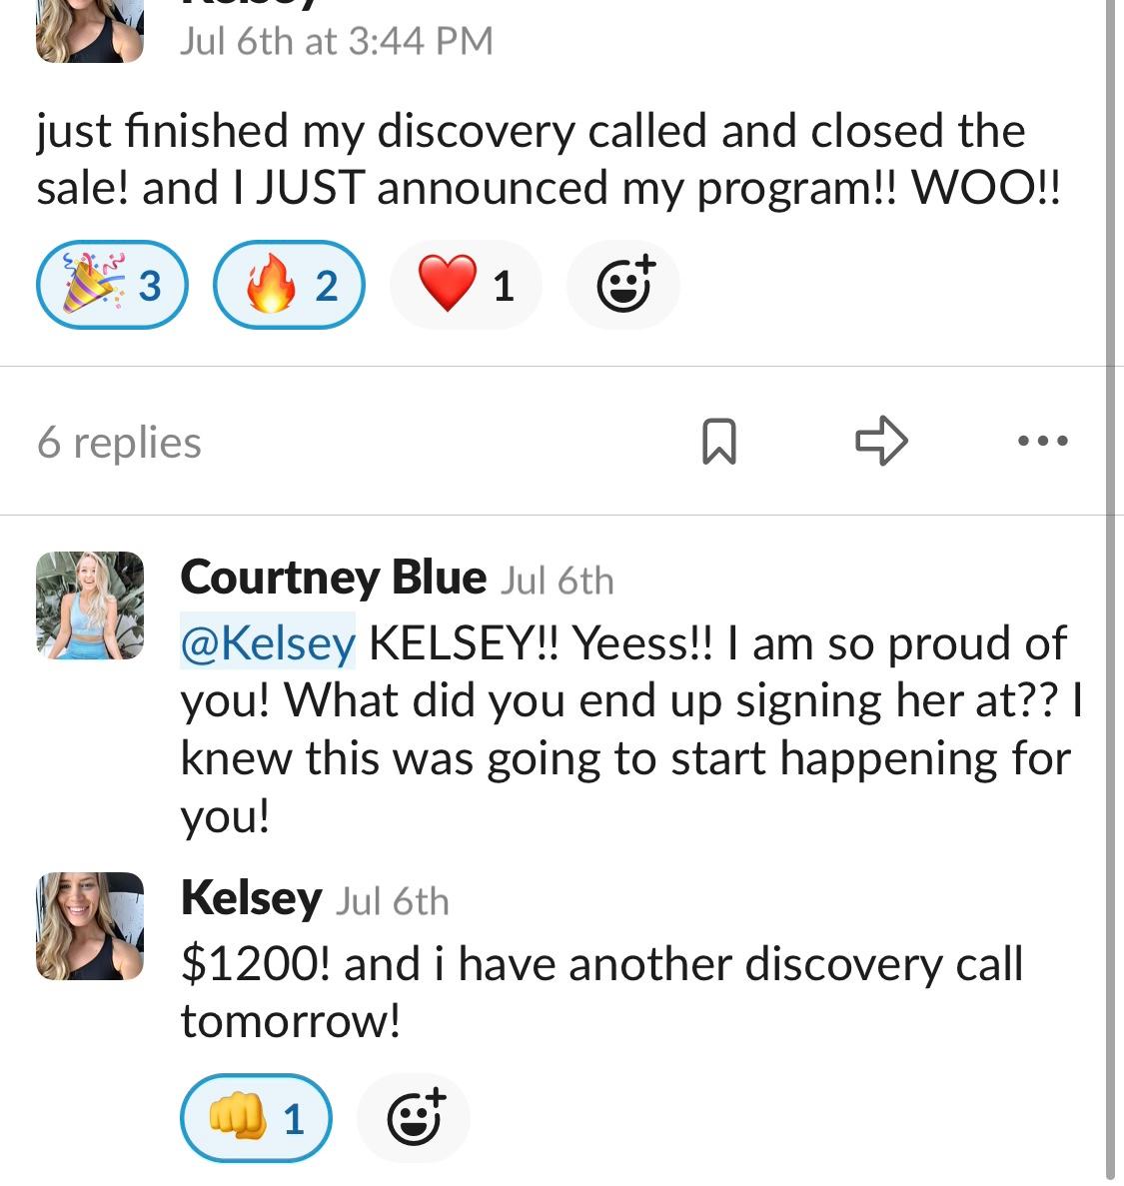Forward the message using share arrow
The image size is (1124, 1186).
click(881, 441)
